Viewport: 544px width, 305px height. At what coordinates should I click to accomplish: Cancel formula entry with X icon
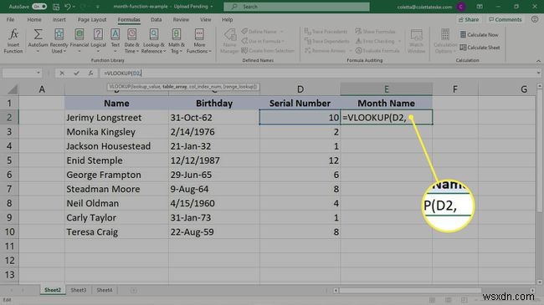62,74
